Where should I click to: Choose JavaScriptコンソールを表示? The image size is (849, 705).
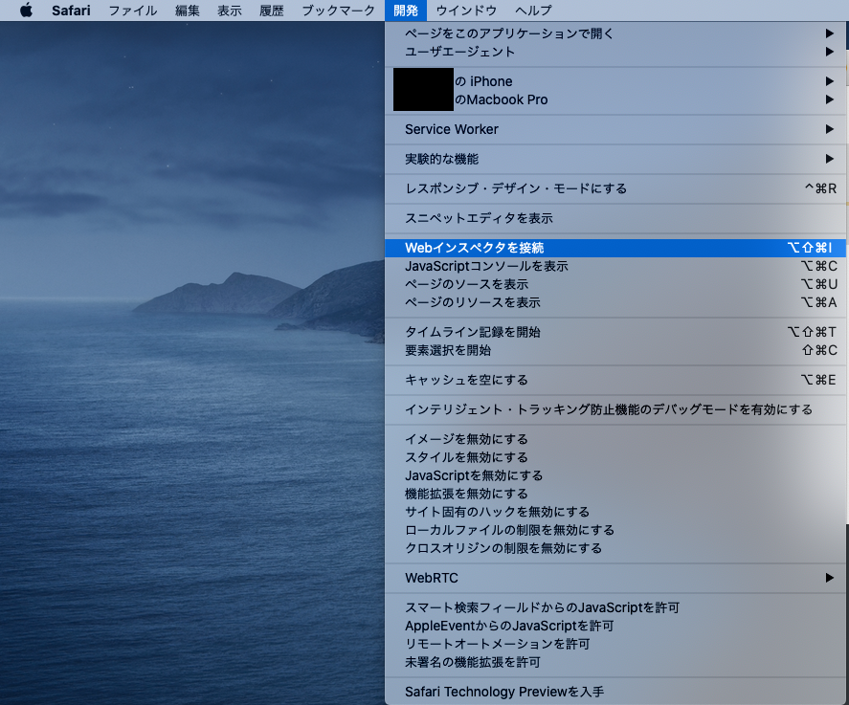(615, 266)
